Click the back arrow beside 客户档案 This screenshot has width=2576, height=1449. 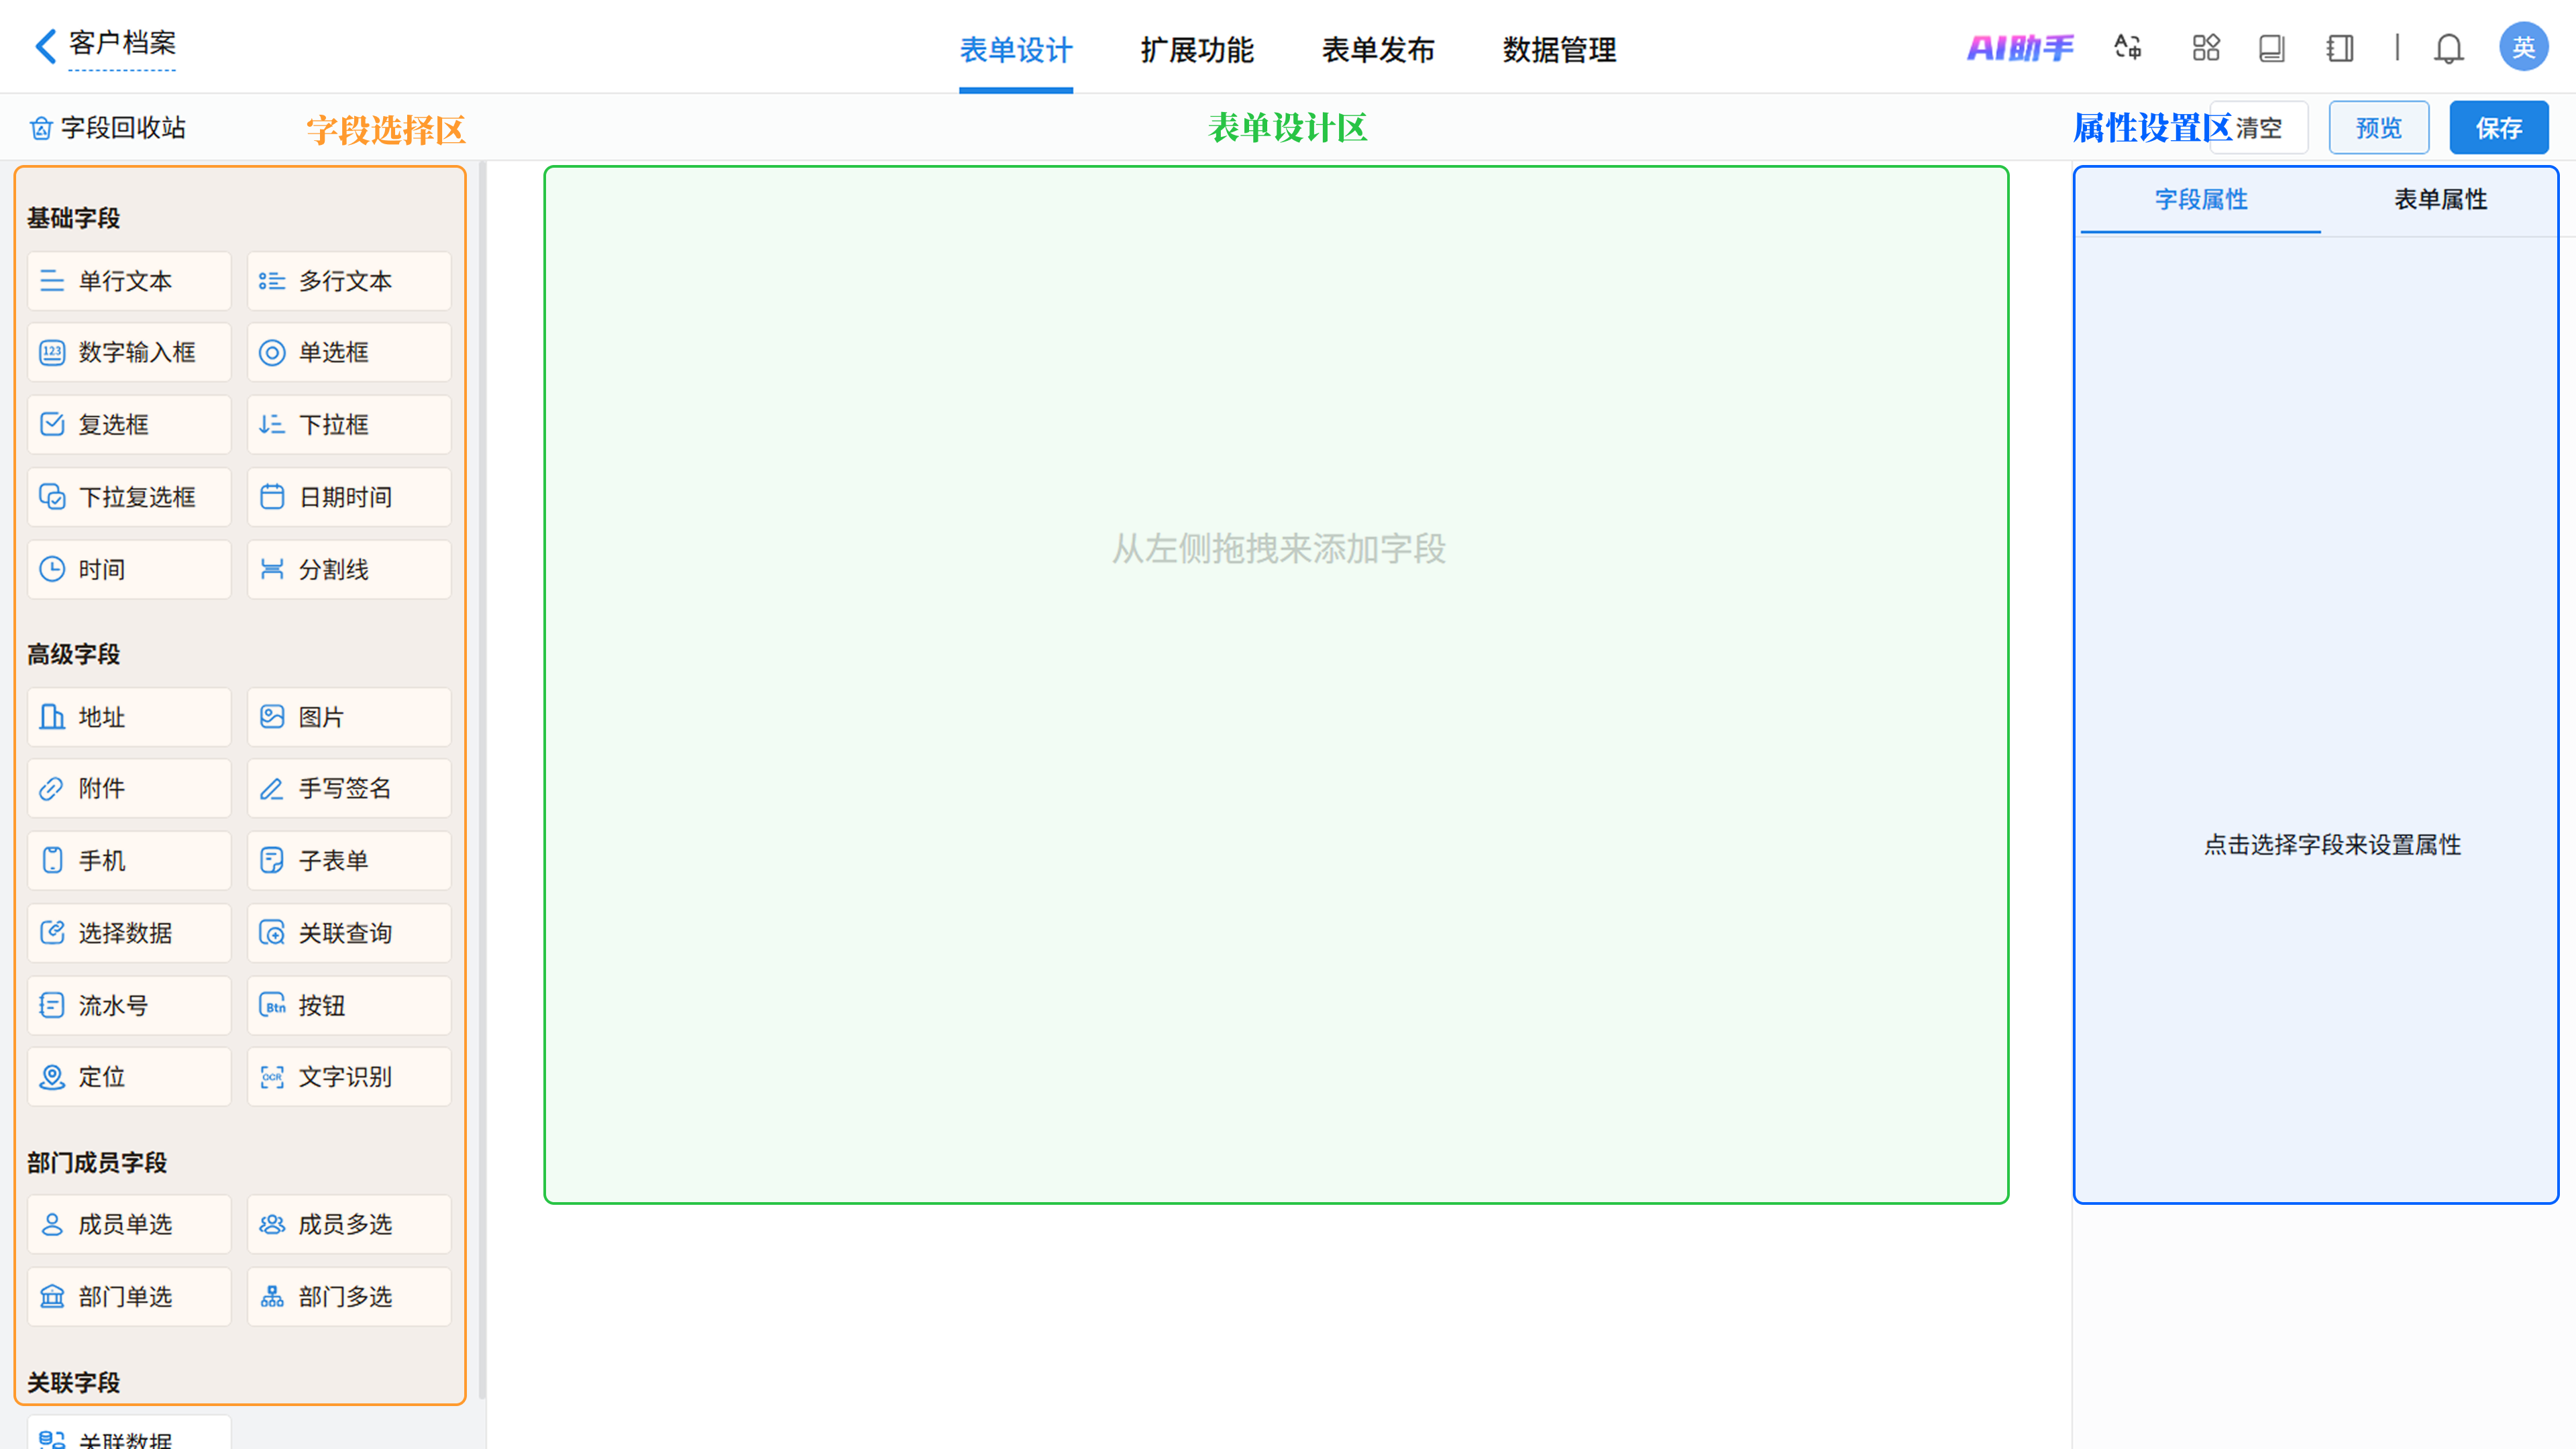click(x=45, y=46)
